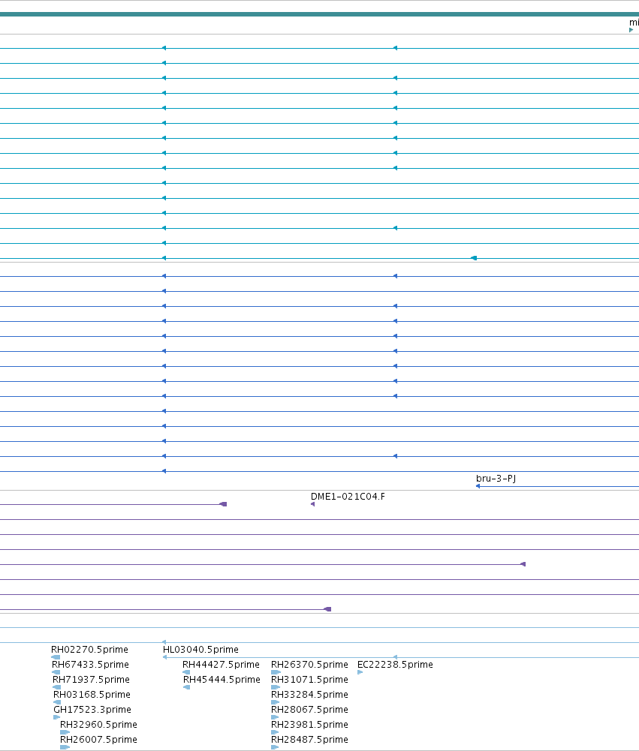Click the RH32960.5prime label
639x751 pixels.
(98, 724)
